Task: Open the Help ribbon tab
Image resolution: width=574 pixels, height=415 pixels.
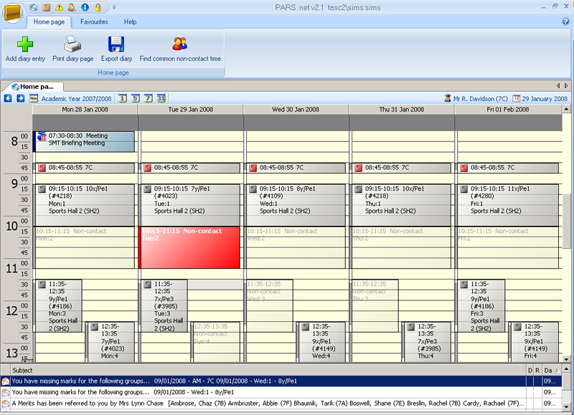Action: 130,22
